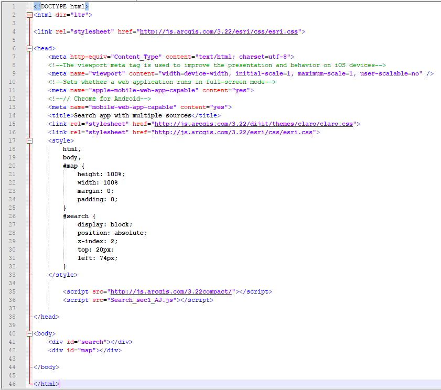441x390 pixels.
Task: Click 'Search_sec1_AJ.js' script source
Action: [142, 300]
